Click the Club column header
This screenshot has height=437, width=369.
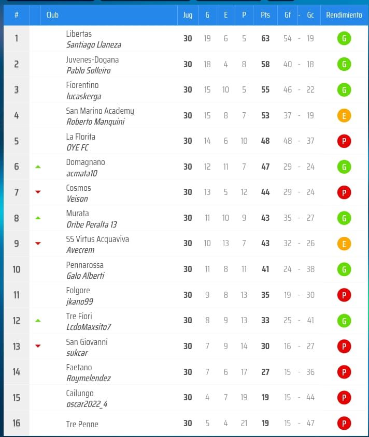[x=52, y=15]
